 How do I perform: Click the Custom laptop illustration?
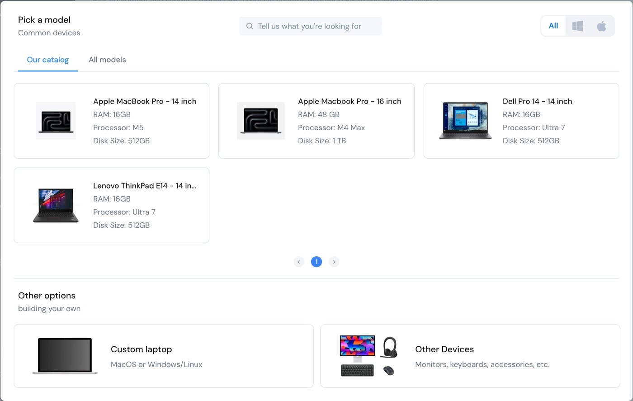pyautogui.click(x=65, y=356)
